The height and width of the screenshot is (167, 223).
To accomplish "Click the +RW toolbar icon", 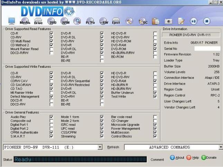I will tap(103, 21).
